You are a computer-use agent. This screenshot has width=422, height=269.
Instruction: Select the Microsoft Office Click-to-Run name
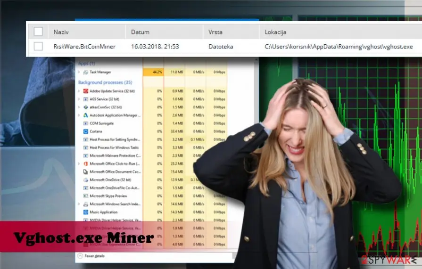pyautogui.click(x=115, y=163)
